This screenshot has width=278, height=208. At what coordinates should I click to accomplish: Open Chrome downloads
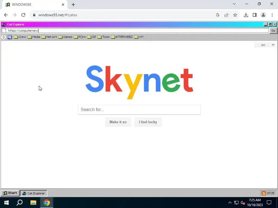246,15
